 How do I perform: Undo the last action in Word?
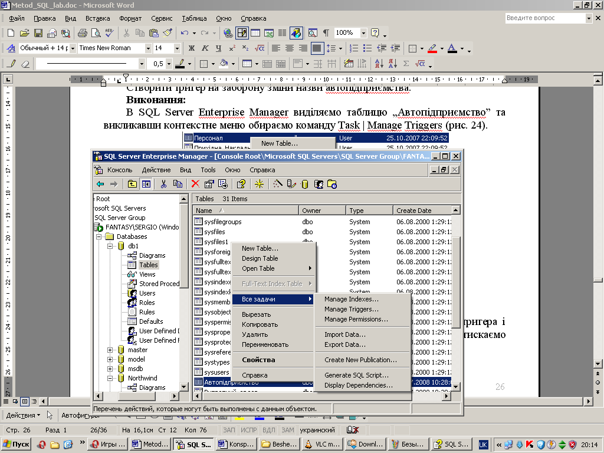tap(185, 33)
